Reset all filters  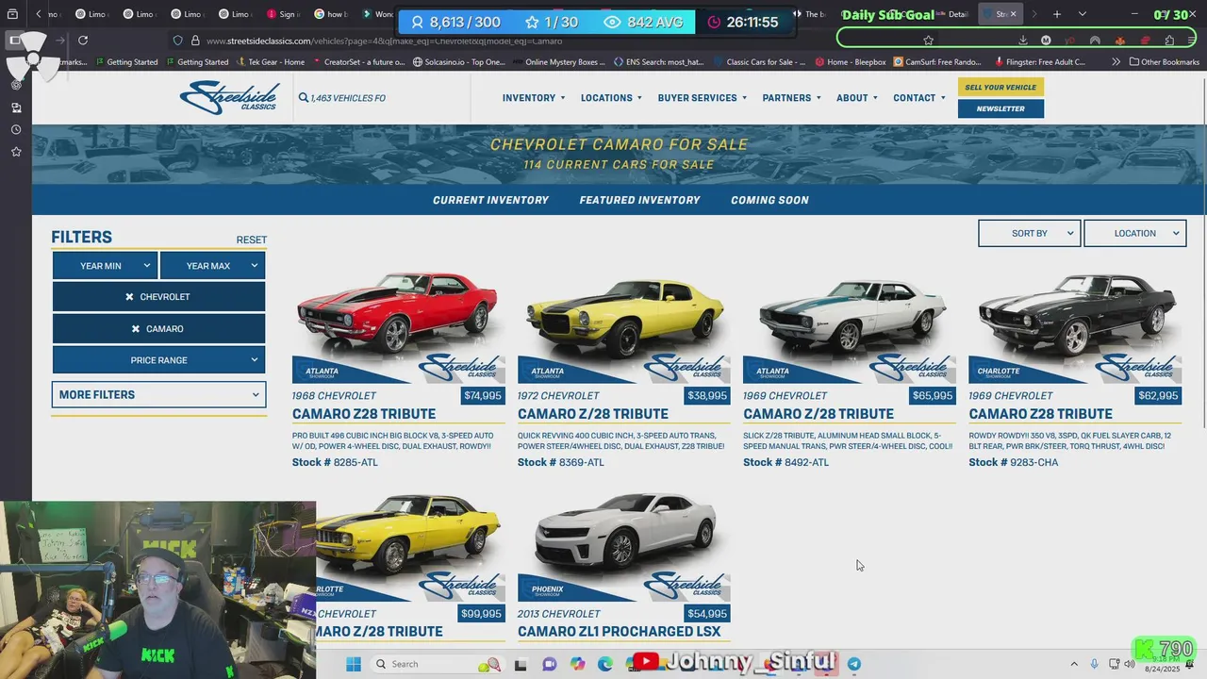[251, 240]
